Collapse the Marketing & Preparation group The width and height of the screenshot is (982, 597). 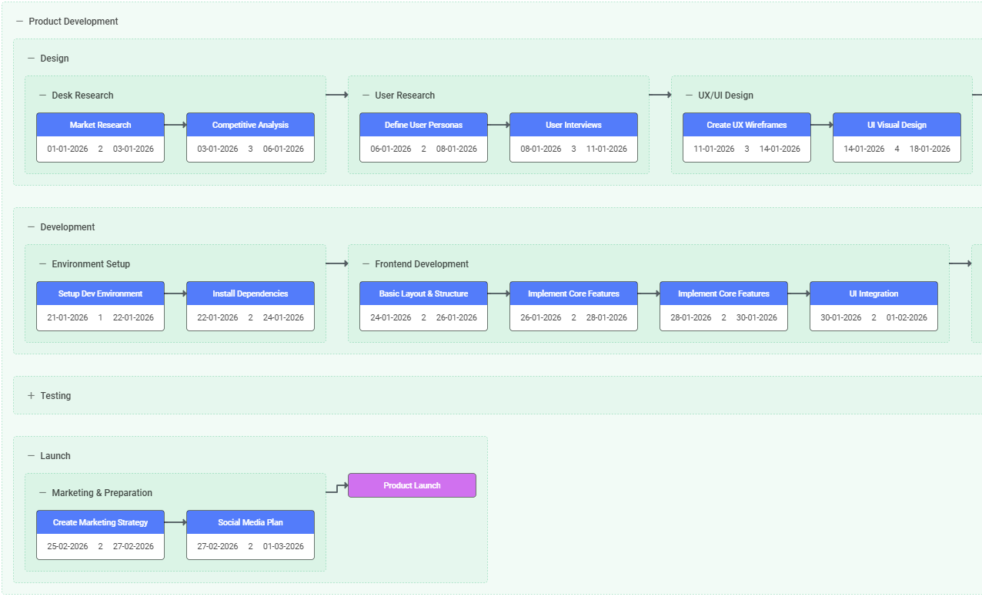coord(43,493)
